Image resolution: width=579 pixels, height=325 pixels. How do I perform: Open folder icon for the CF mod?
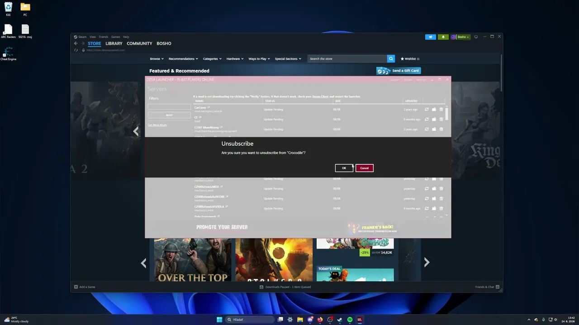434,119
